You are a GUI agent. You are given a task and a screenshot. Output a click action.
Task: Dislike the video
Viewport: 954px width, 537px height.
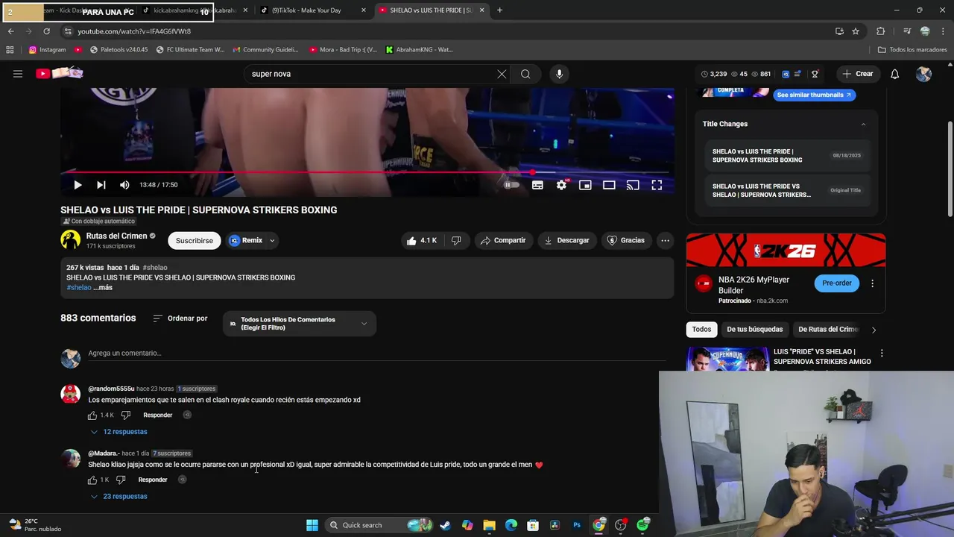(x=456, y=240)
